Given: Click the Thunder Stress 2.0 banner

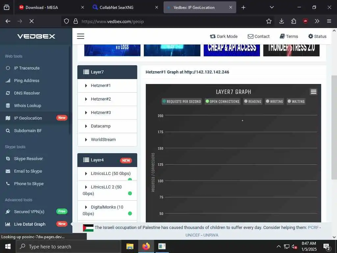Looking at the screenshot, I should (x=291, y=50).
